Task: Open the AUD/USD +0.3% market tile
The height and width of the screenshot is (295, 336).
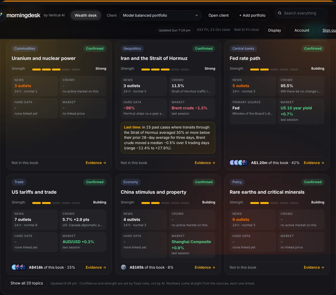Action: (x=83, y=242)
